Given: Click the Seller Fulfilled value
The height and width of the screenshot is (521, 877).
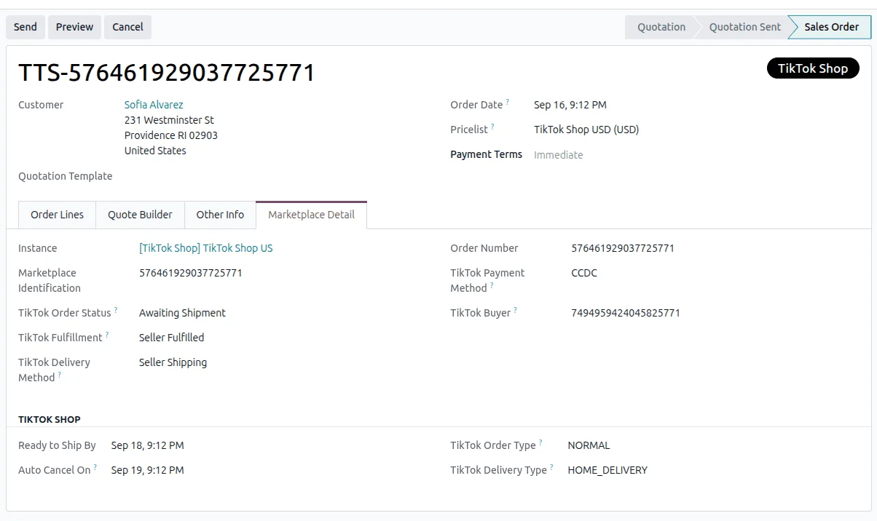Looking at the screenshot, I should 172,338.
